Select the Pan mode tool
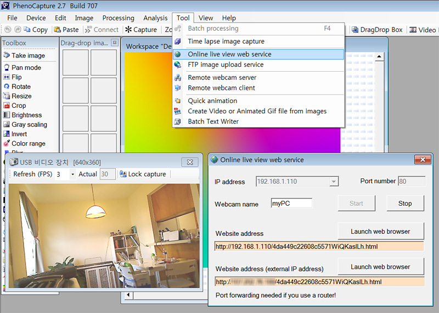Screen dimensions: 439x313 (26, 68)
